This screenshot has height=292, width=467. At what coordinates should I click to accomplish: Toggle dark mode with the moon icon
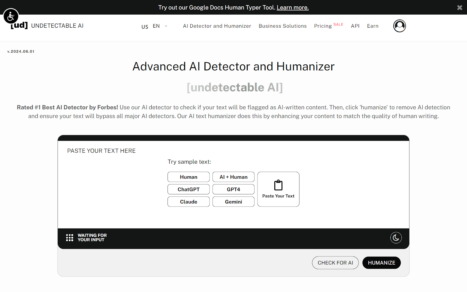tap(396, 238)
